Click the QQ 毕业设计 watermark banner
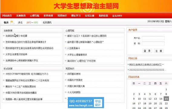The width and height of the screenshot is (172, 109). pyautogui.click(x=86, y=103)
